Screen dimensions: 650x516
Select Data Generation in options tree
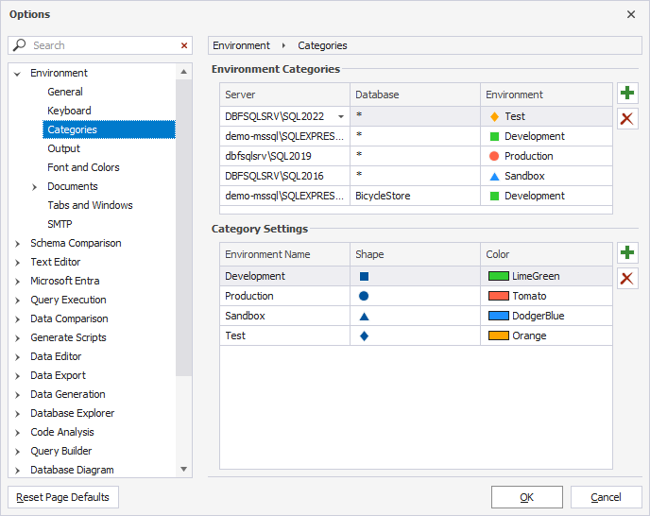point(68,394)
